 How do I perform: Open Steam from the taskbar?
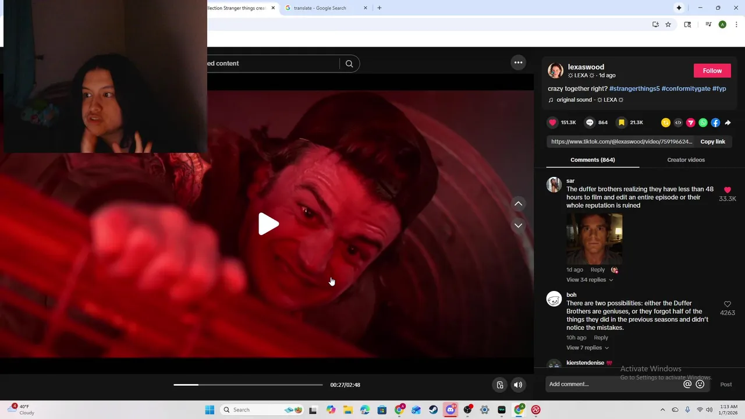(433, 410)
